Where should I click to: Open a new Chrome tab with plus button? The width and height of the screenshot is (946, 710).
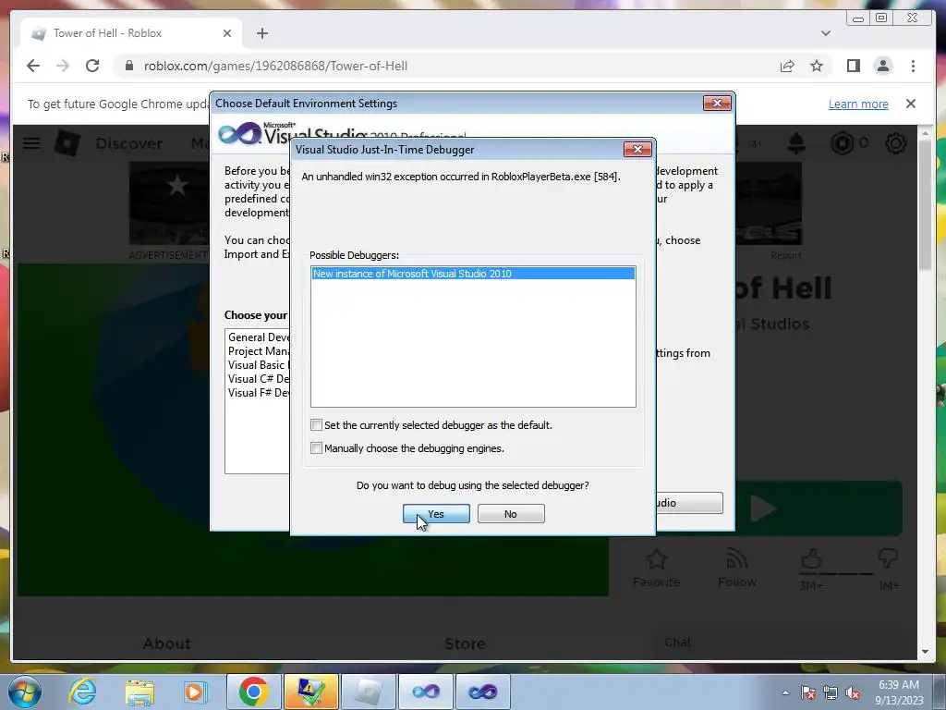[261, 33]
